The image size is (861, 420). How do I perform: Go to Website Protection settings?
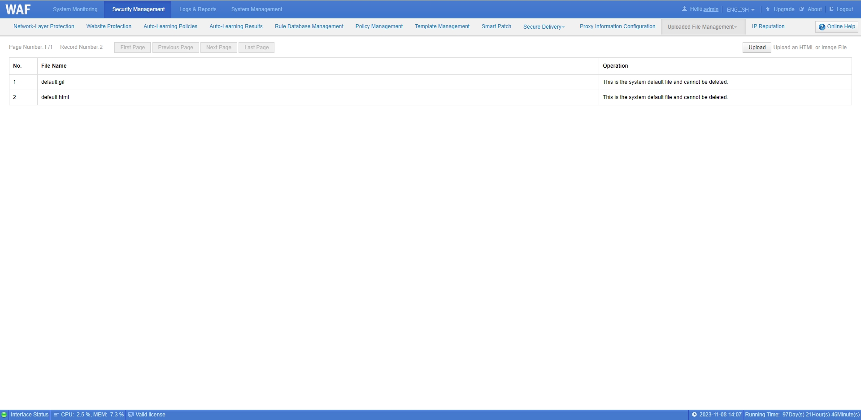[109, 26]
